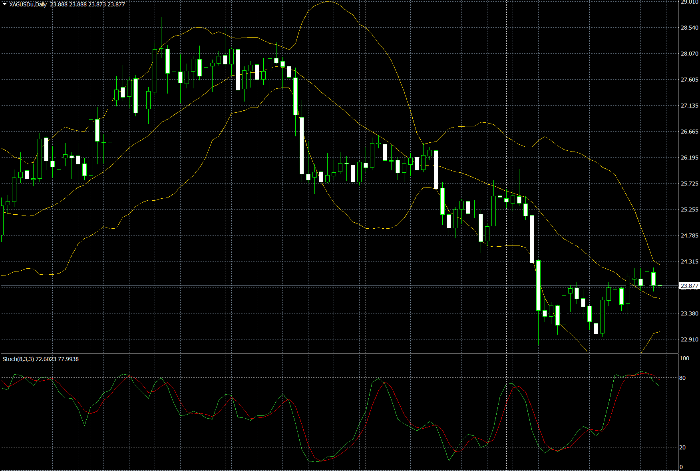Click the 23.877 current price label

click(x=689, y=286)
